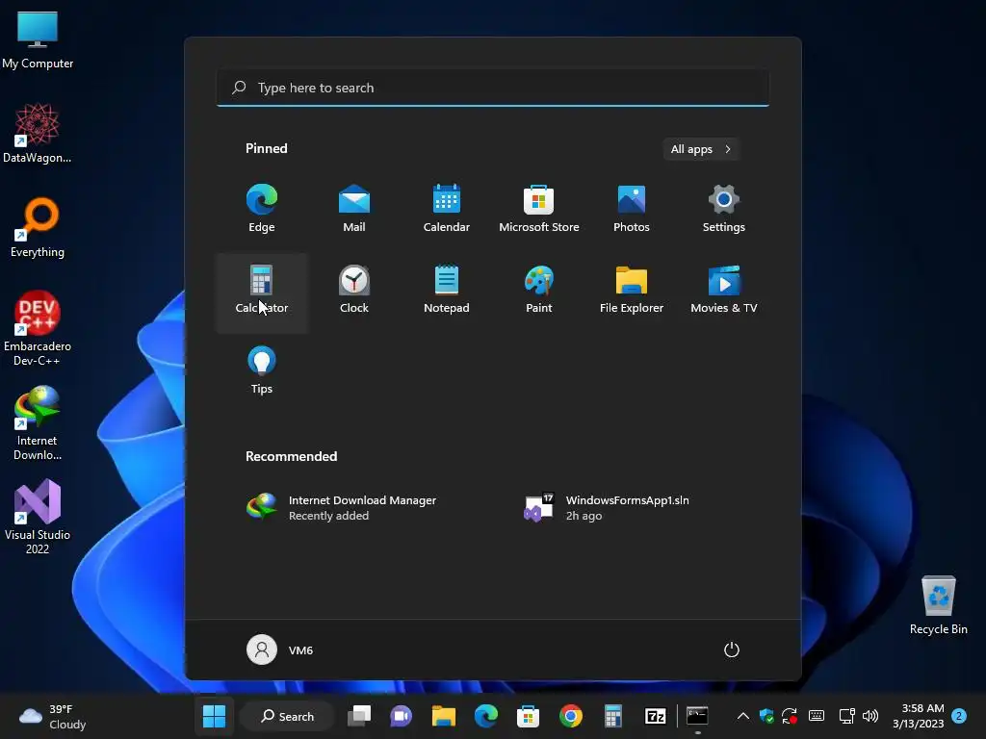Select the DataWagon desktop shortcut
The image size is (986, 739).
38,133
